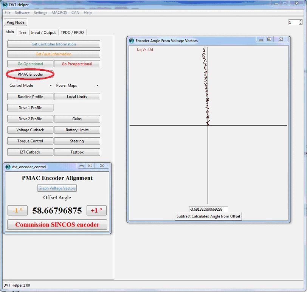Click the DVT Helper title bar icon

tap(5, 5)
